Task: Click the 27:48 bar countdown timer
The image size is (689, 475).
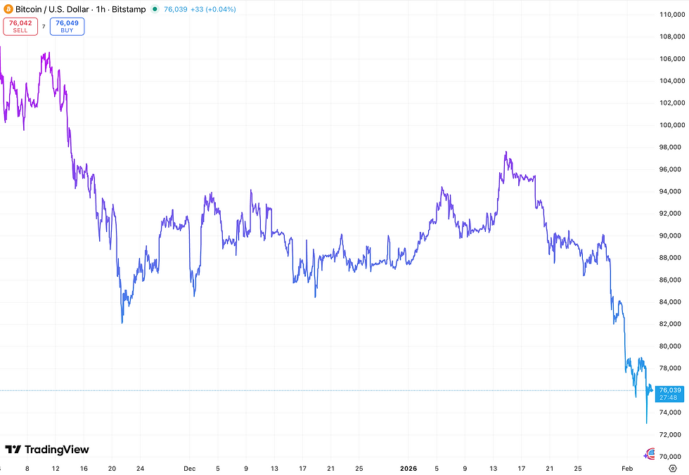Action: (x=668, y=398)
